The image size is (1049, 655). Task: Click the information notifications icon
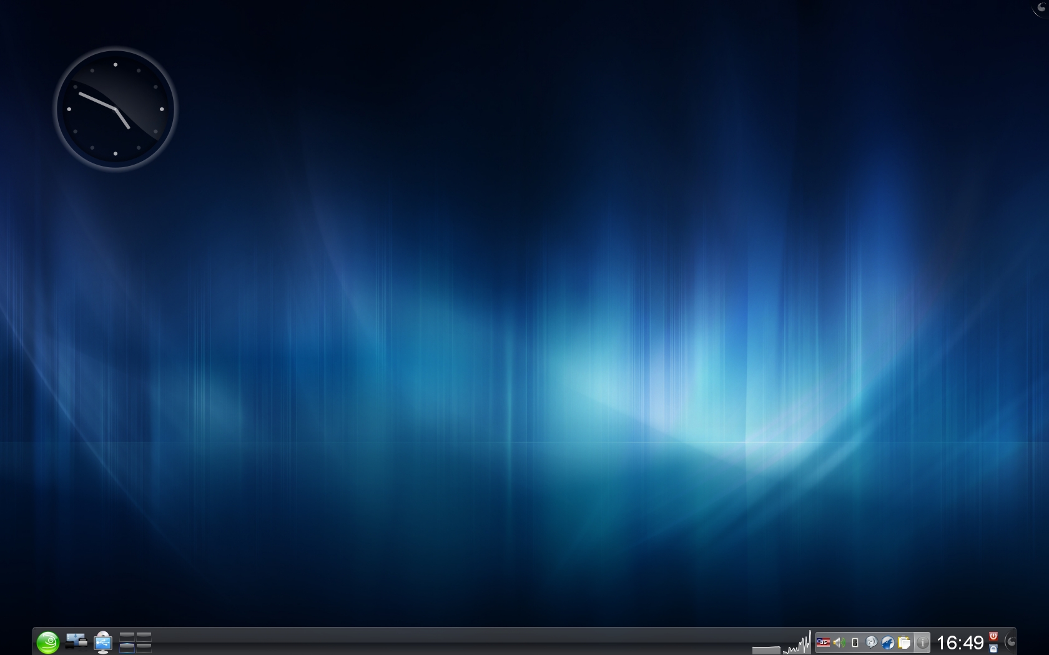pyautogui.click(x=922, y=642)
